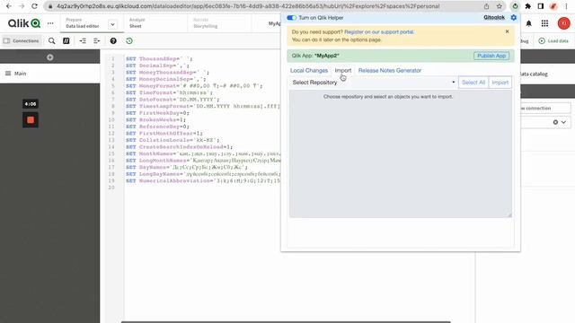Toggle comment using the slash icon

(66, 41)
